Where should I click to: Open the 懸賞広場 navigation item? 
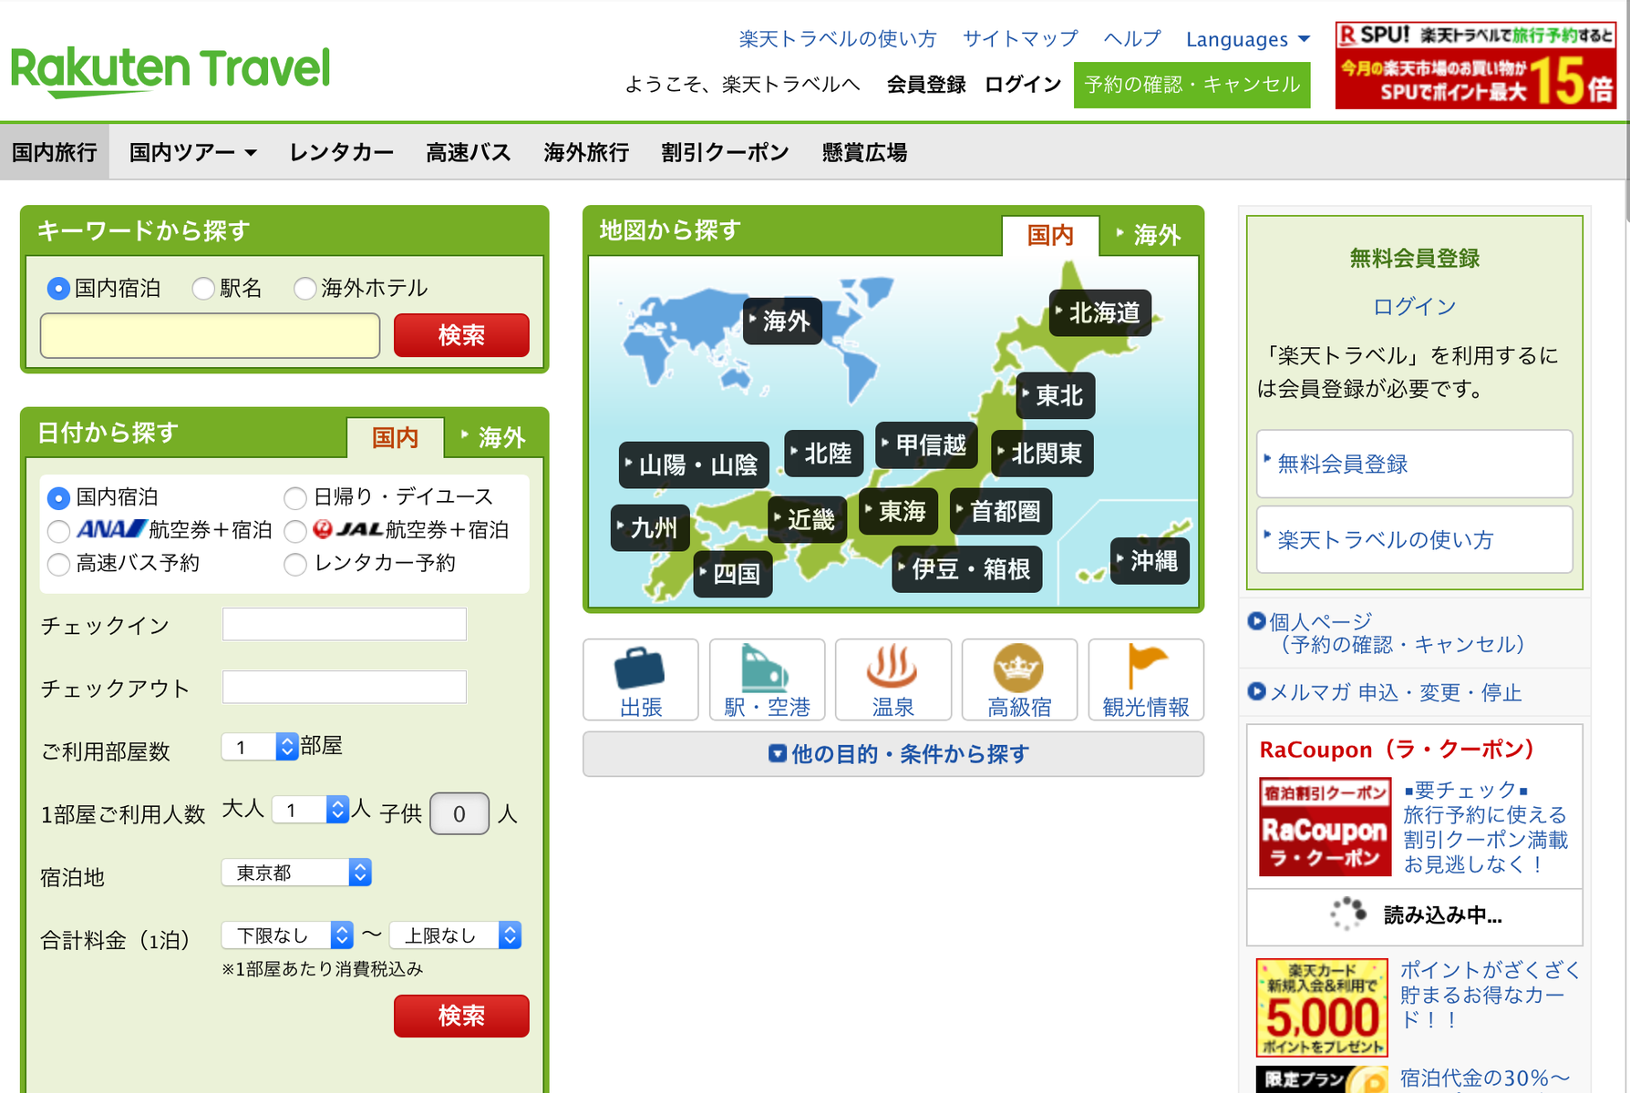click(x=864, y=152)
